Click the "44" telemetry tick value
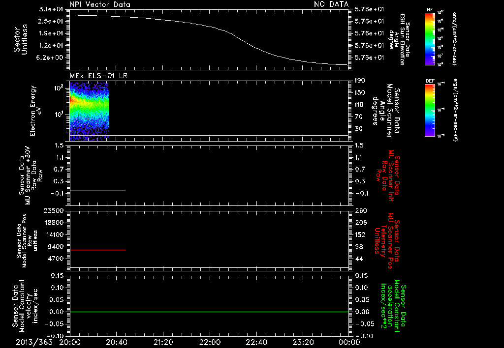Image resolution: width=504 pixels, height=348 pixels. pos(359,259)
